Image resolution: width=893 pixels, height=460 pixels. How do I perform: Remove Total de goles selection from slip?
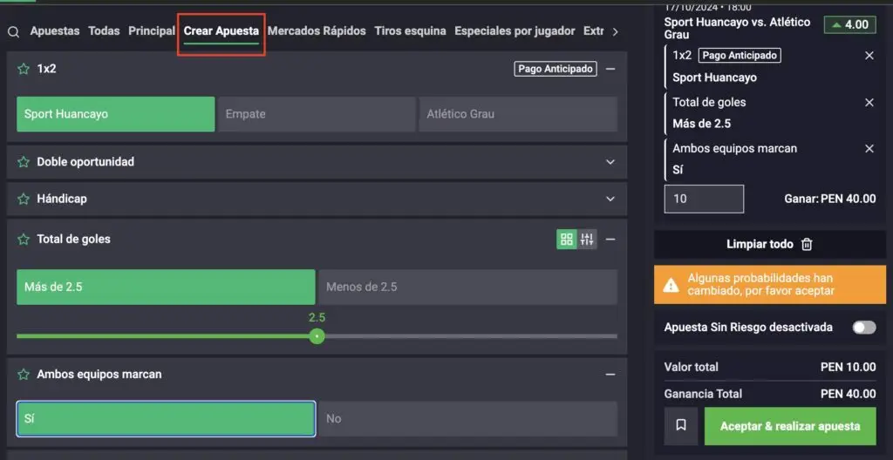pos(869,103)
